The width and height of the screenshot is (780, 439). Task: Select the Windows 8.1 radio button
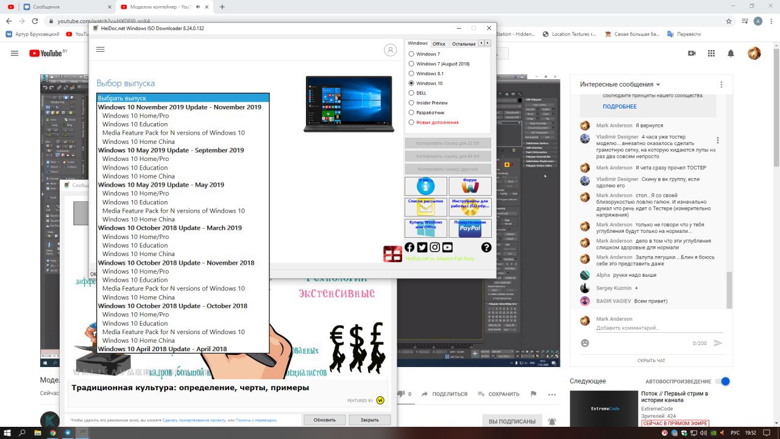click(411, 74)
